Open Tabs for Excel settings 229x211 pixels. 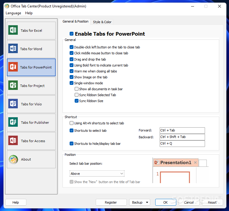31,31
